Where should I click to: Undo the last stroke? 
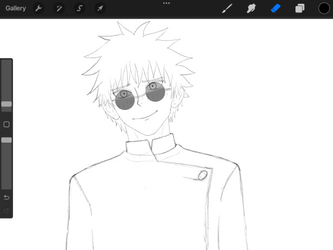7,198
